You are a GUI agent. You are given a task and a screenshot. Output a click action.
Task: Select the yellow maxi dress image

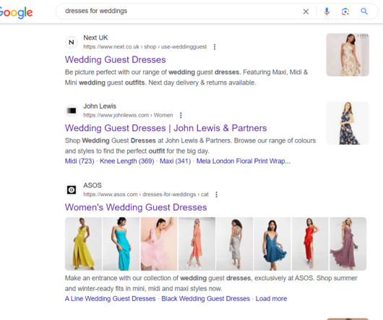pyautogui.click(x=83, y=244)
